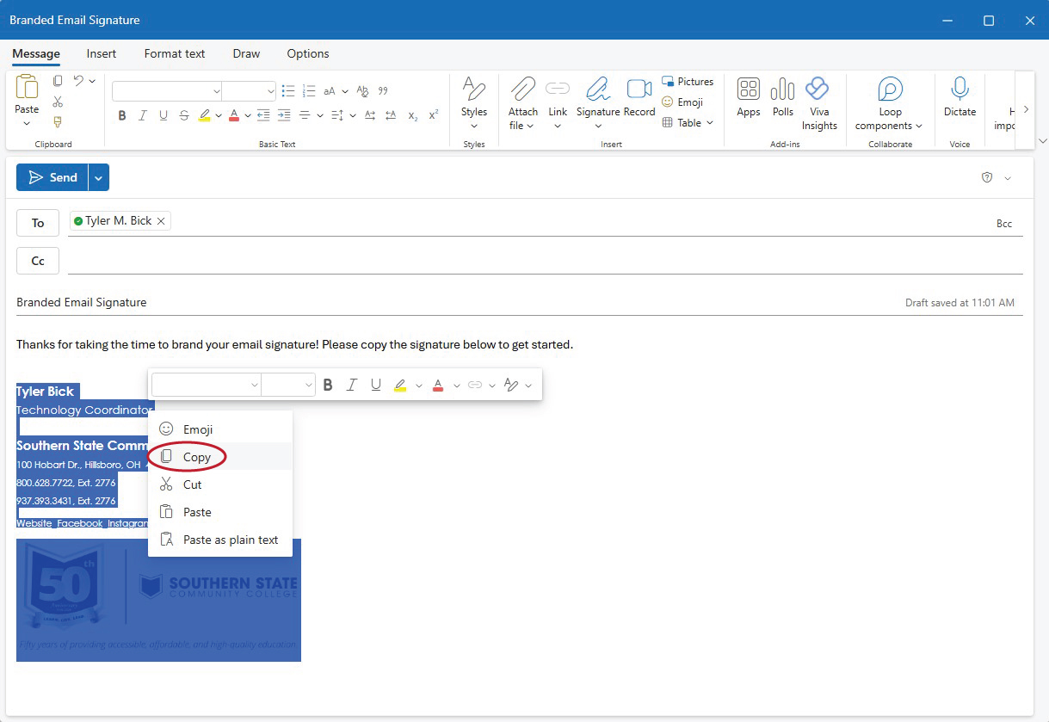Click the Undo arrow icon
This screenshot has height=722, width=1049.
point(78,81)
